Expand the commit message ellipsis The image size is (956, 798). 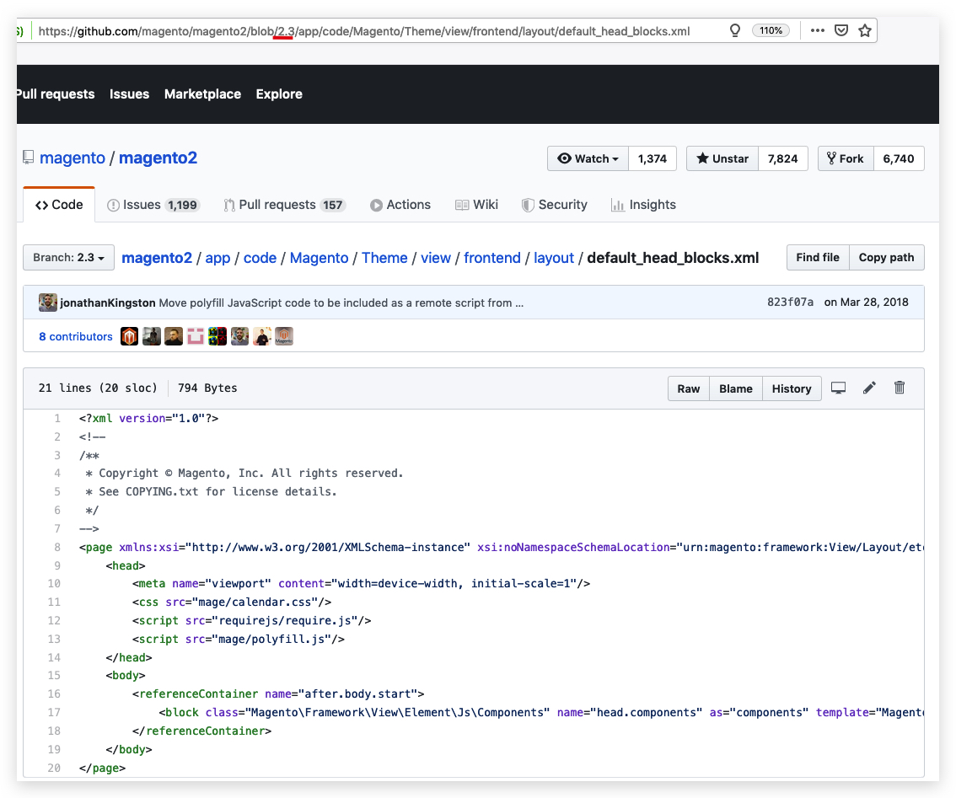click(519, 303)
